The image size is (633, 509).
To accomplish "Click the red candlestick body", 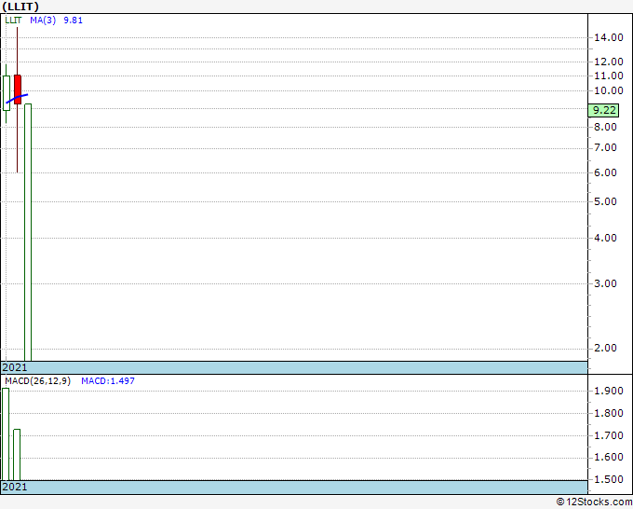I will click(x=18, y=89).
